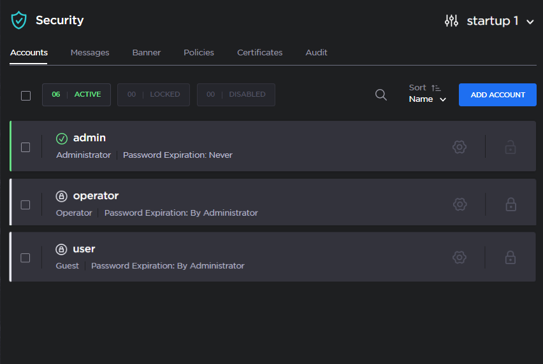This screenshot has width=543, height=364.
Task: Lock the user account via padlock icon
Action: (510, 258)
